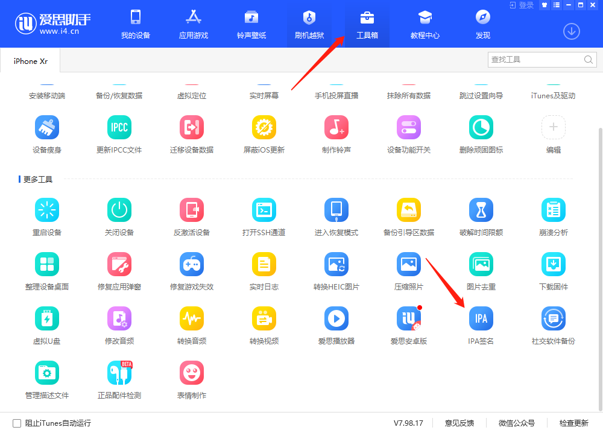Open the 设备功能开关 tool

tap(409, 127)
